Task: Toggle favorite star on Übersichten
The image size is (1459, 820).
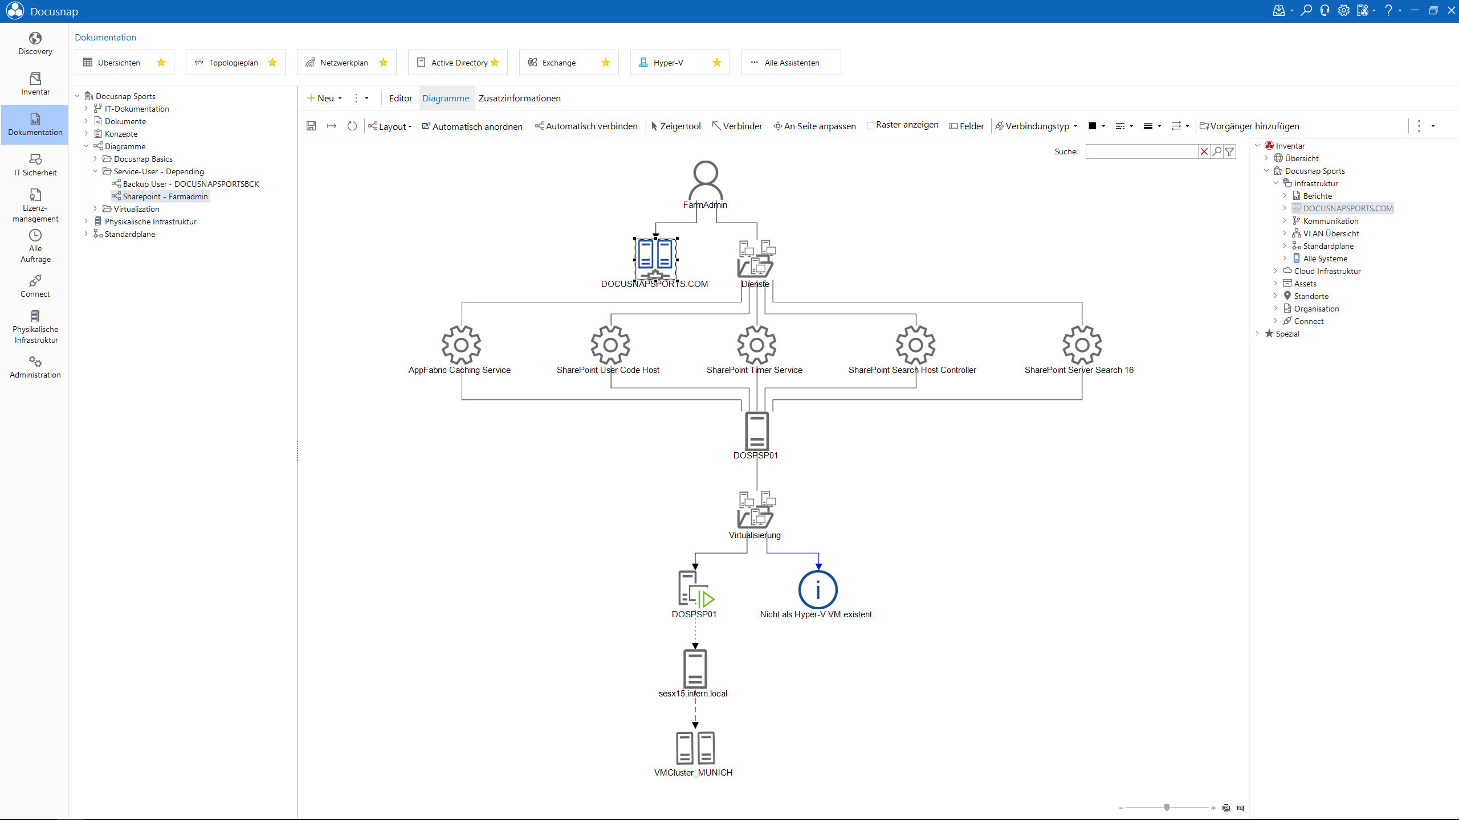Action: [x=161, y=63]
